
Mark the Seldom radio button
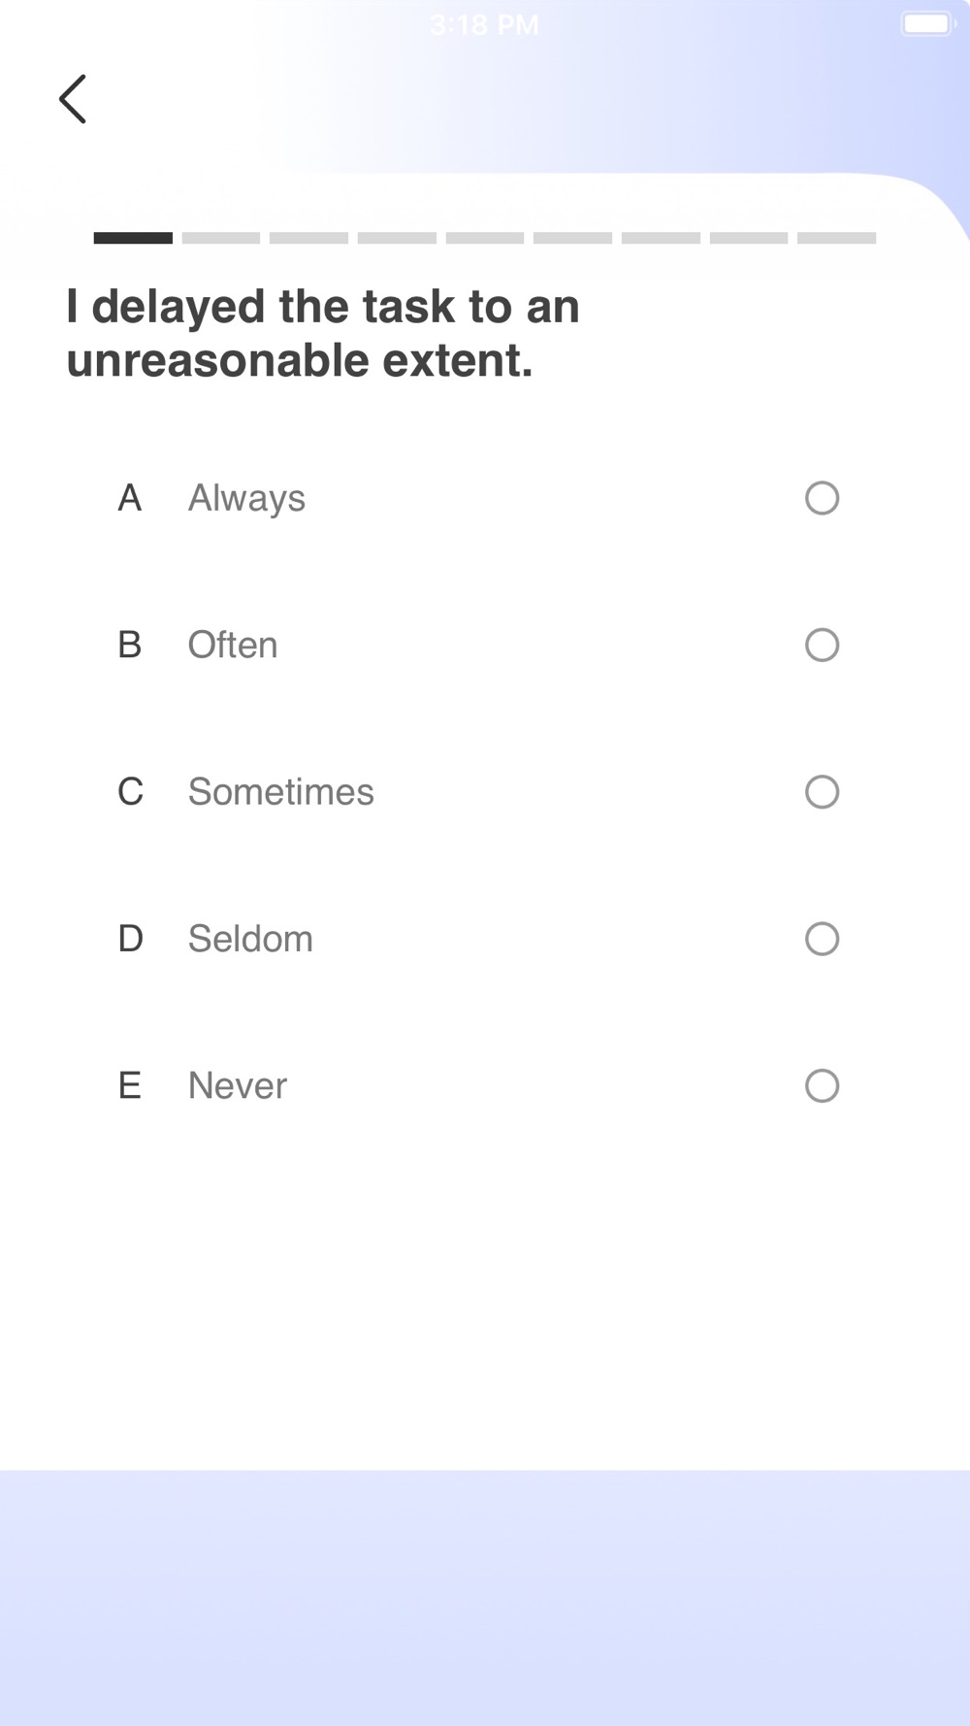822,939
